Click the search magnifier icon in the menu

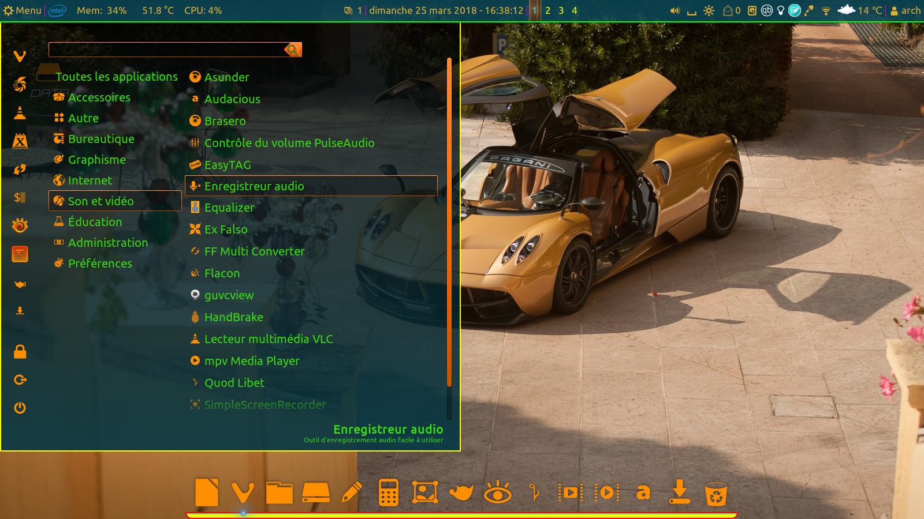[x=293, y=50]
